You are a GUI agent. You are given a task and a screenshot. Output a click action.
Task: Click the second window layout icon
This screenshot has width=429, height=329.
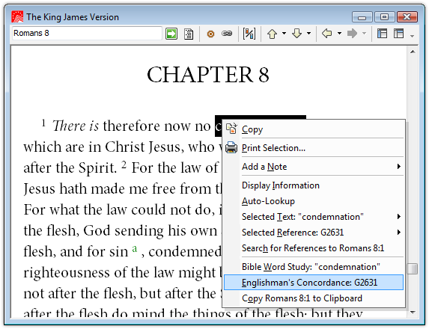[x=398, y=34]
